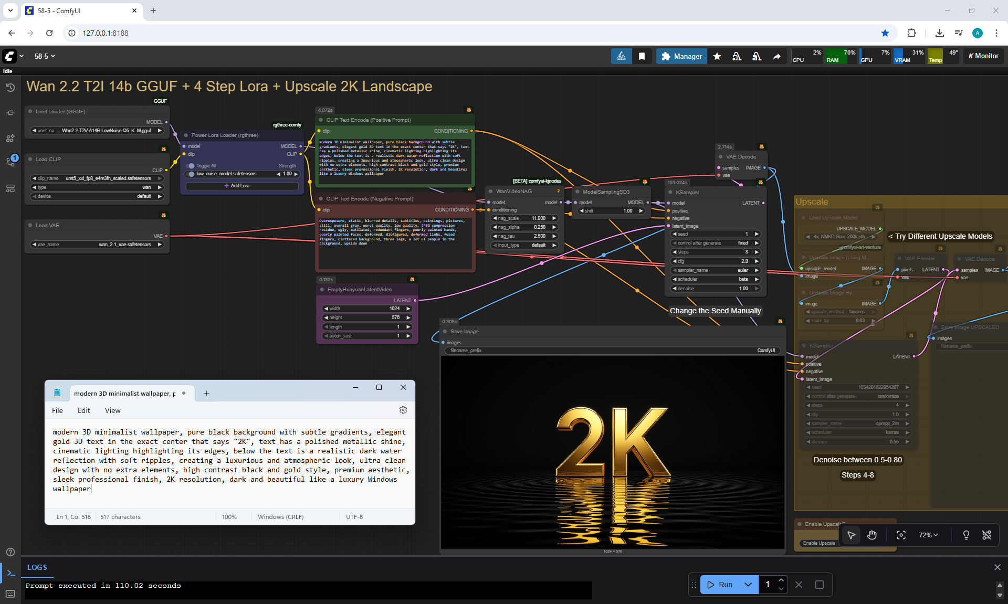Viewport: 1008px width, 604px height.
Task: Open the star favorites icon near Manager
Action: tap(717, 56)
